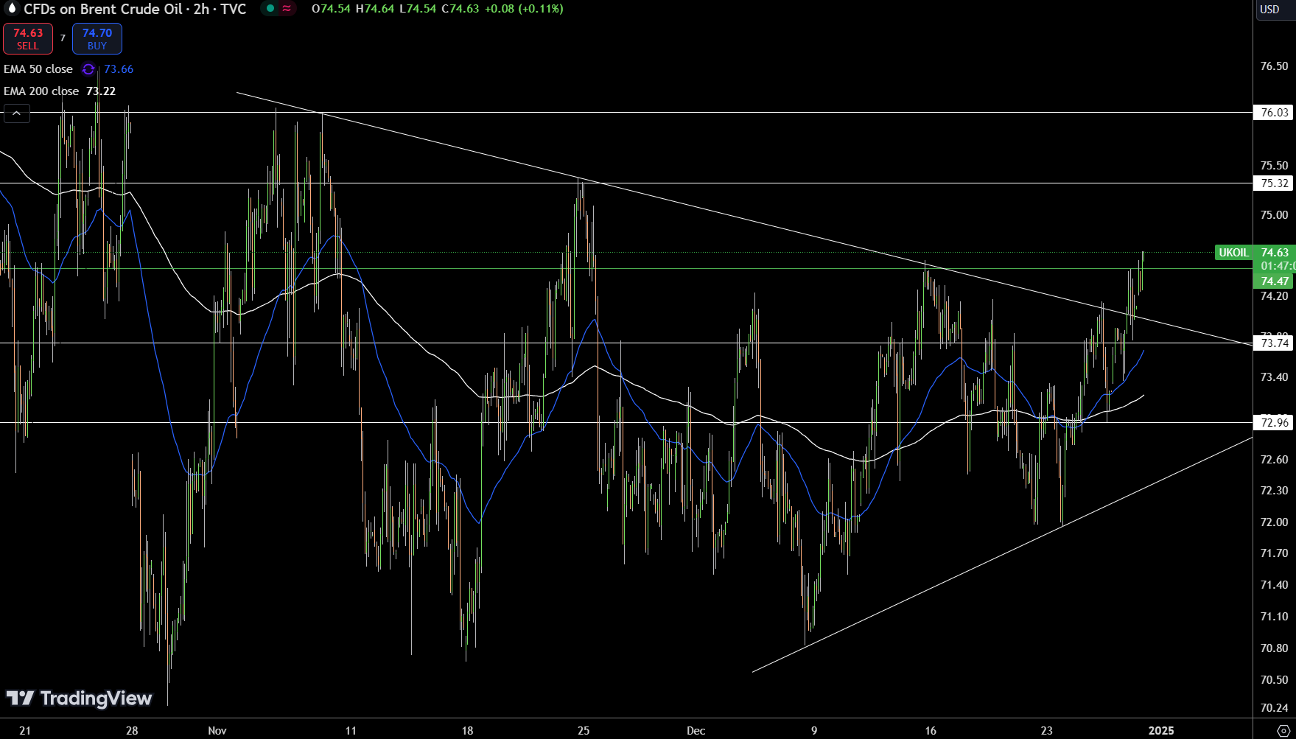Click the UKOIL price label tag
The height and width of the screenshot is (739, 1296).
pyautogui.click(x=1233, y=253)
